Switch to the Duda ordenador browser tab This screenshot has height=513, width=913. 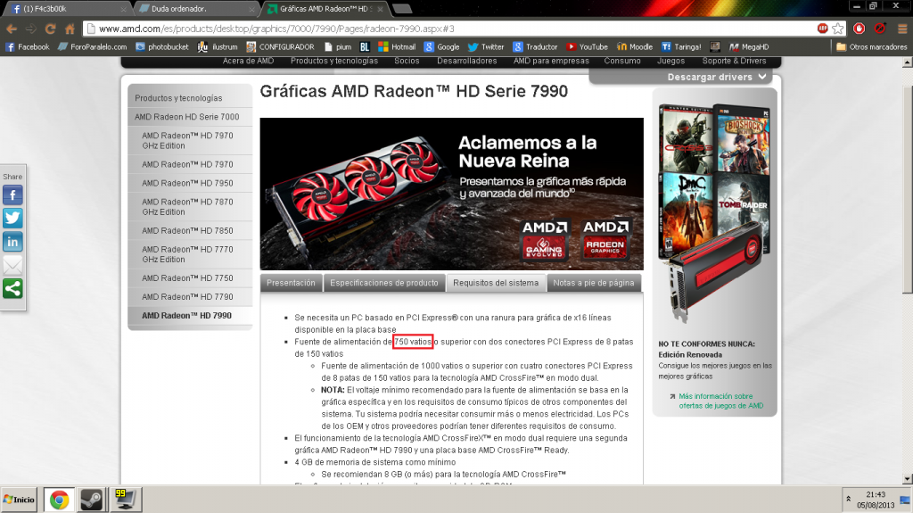[x=196, y=9]
